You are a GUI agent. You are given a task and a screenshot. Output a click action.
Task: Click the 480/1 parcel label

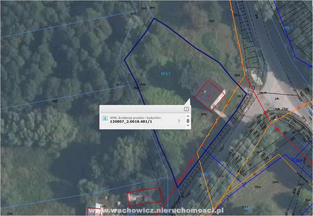(248, 208)
